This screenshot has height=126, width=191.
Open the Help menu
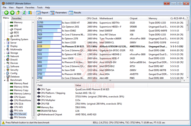[x=47, y=7]
